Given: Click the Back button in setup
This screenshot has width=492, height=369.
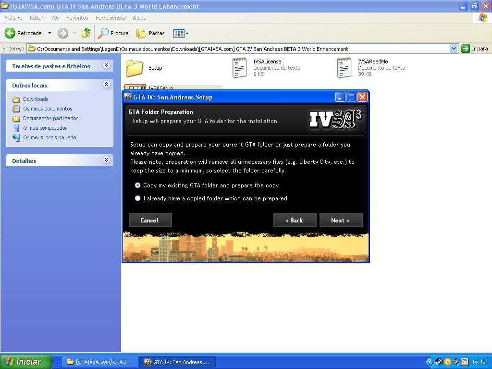Looking at the screenshot, I should [x=295, y=220].
